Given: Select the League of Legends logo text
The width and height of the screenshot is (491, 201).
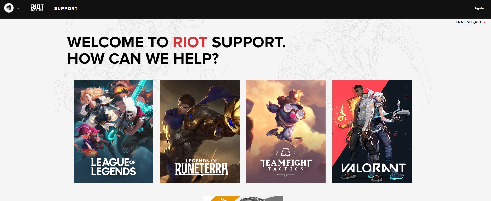Looking at the screenshot, I should click(x=113, y=167).
